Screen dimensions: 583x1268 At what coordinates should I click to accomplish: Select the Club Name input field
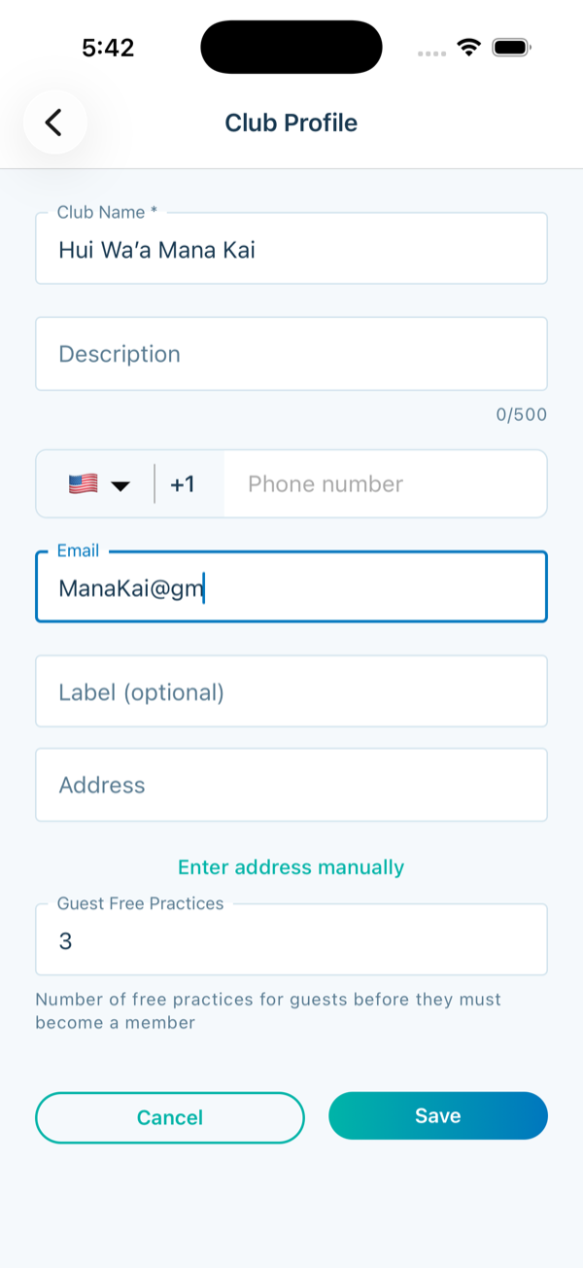coord(291,249)
